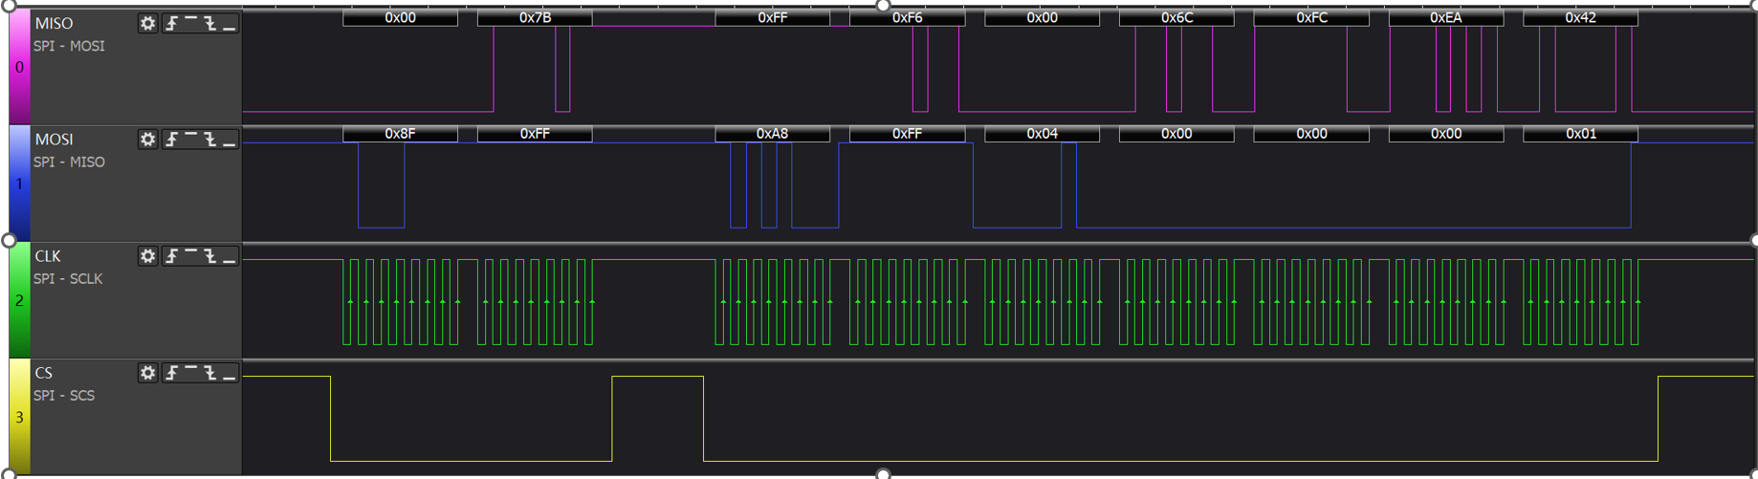
Task: Select the 0xA8 decoded byte label
Action: 772,134
